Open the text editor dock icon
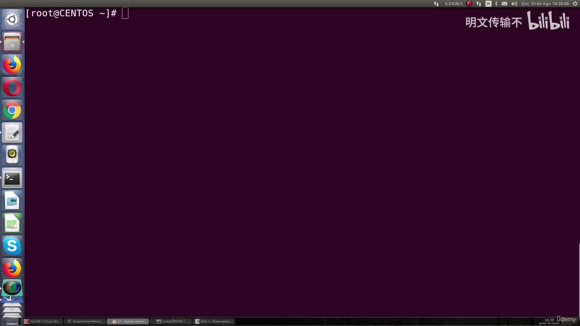 point(12,133)
